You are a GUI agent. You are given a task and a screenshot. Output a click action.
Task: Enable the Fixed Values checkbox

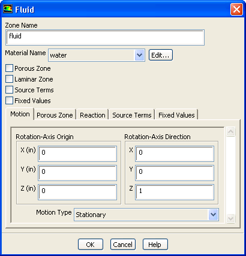pyautogui.click(x=10, y=101)
